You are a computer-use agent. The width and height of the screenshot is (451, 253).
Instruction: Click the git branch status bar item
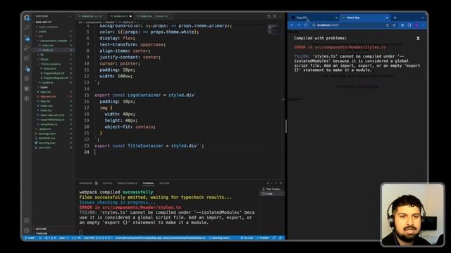[30, 238]
